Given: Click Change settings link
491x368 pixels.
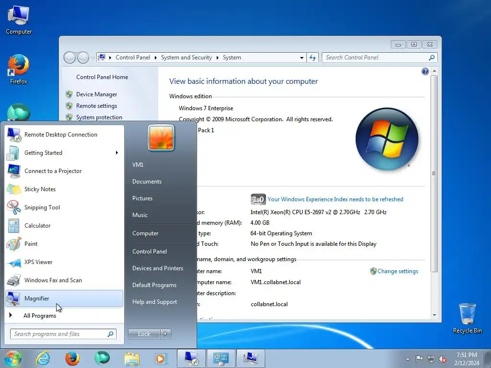Looking at the screenshot, I should pos(397,271).
